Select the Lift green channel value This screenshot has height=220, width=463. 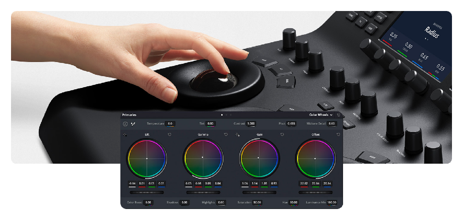coord(152,184)
